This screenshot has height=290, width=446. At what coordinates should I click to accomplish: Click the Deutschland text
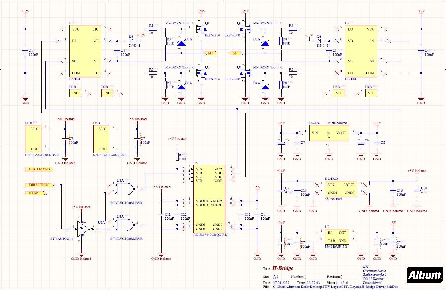click(x=372, y=282)
